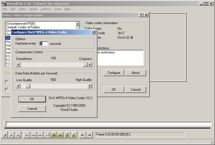
Task: Increase crispness with right arrow
Action: [90, 65]
